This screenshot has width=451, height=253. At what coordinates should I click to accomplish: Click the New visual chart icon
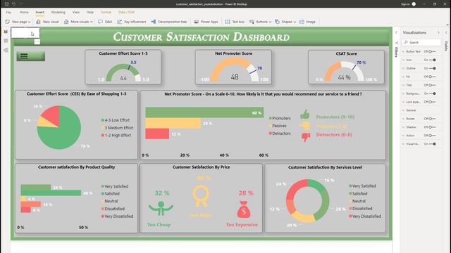pyautogui.click(x=38, y=22)
